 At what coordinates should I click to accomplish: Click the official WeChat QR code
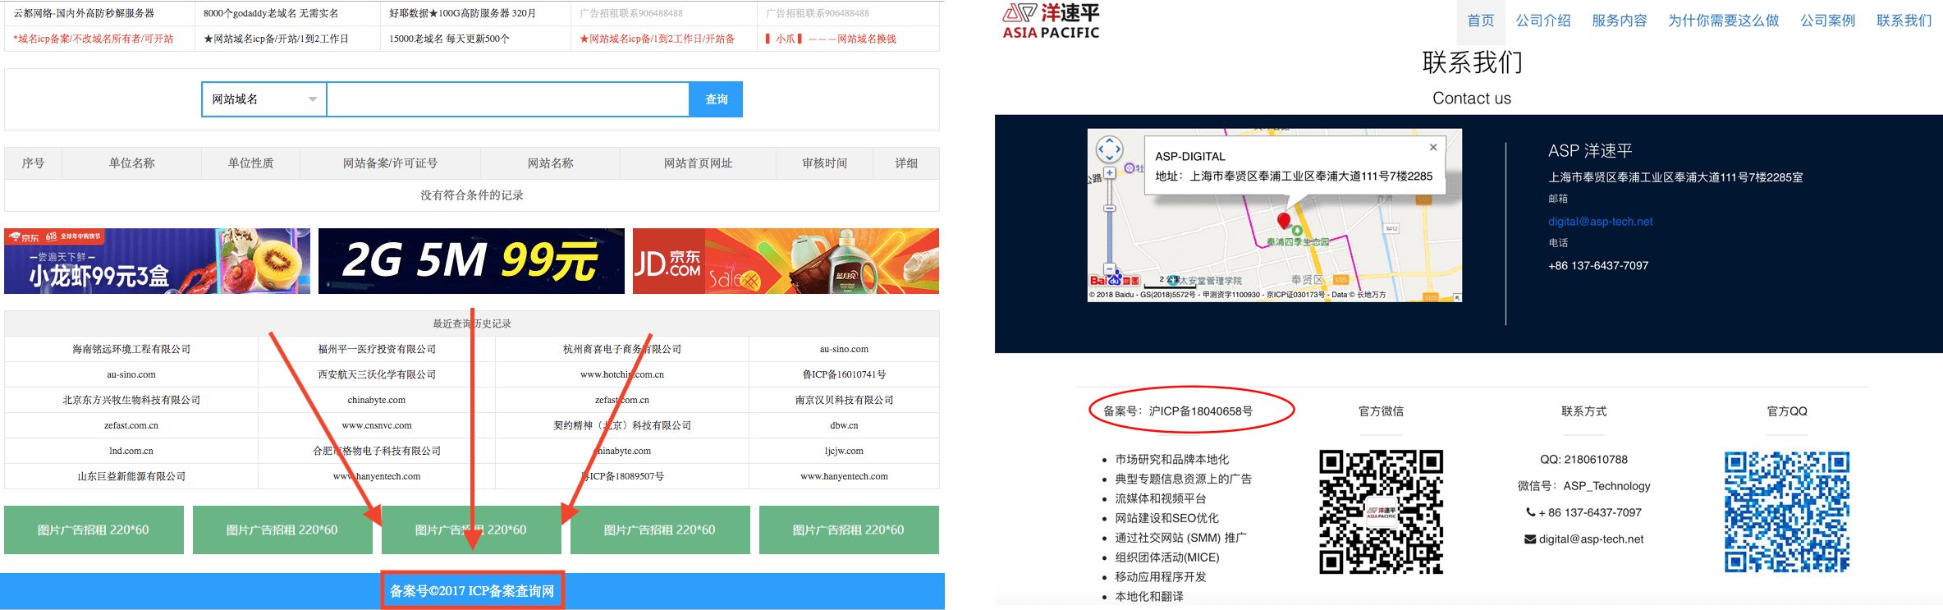(x=1381, y=511)
